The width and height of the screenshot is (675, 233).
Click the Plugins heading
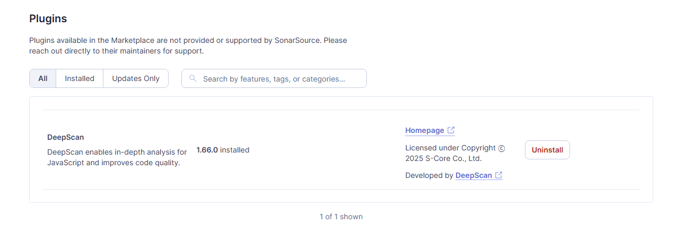click(48, 19)
